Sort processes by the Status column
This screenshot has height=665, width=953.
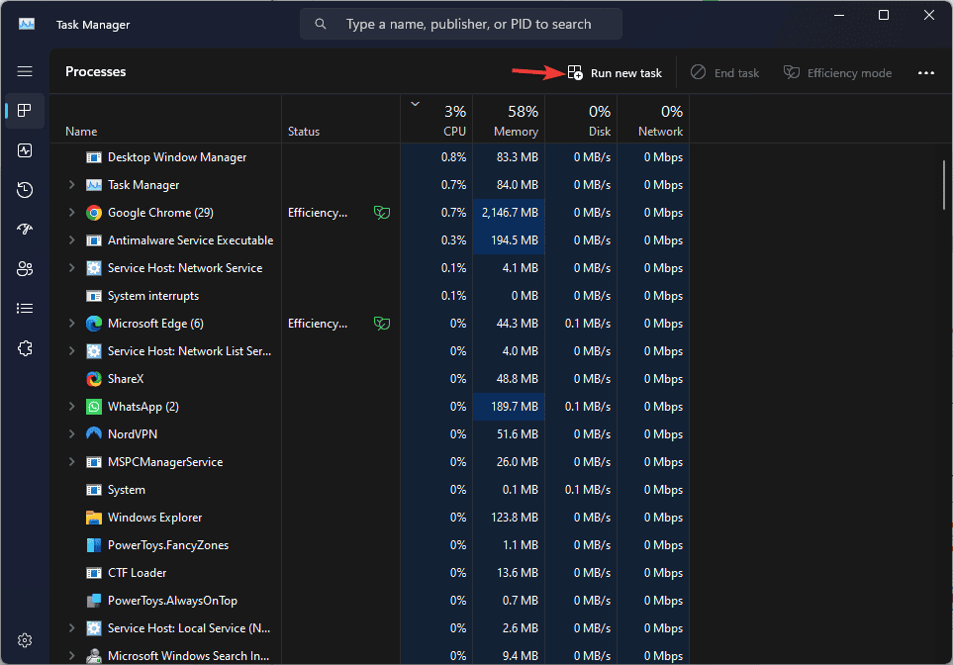[341, 119]
